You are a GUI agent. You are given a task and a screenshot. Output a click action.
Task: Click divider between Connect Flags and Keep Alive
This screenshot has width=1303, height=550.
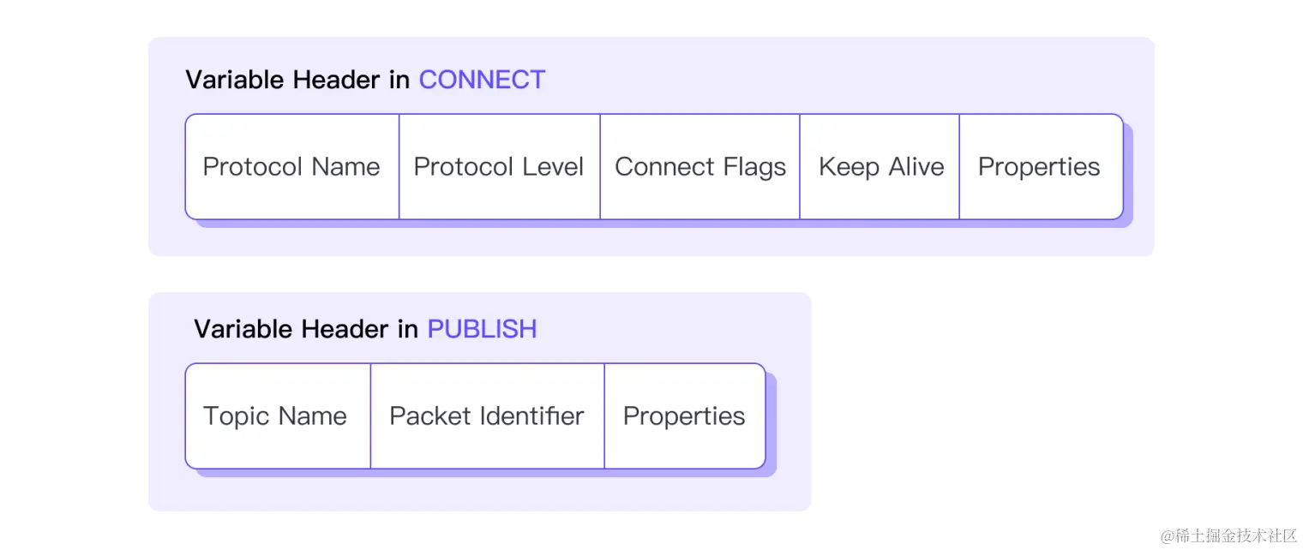pyautogui.click(x=800, y=166)
